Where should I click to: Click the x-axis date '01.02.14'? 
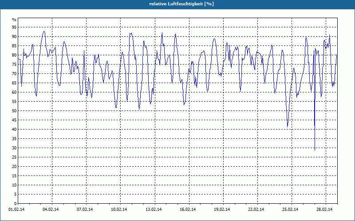[16, 210]
